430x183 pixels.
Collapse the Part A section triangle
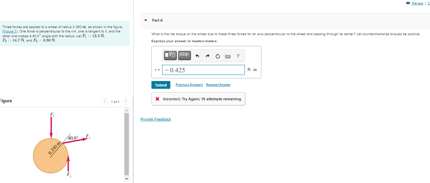(146, 20)
